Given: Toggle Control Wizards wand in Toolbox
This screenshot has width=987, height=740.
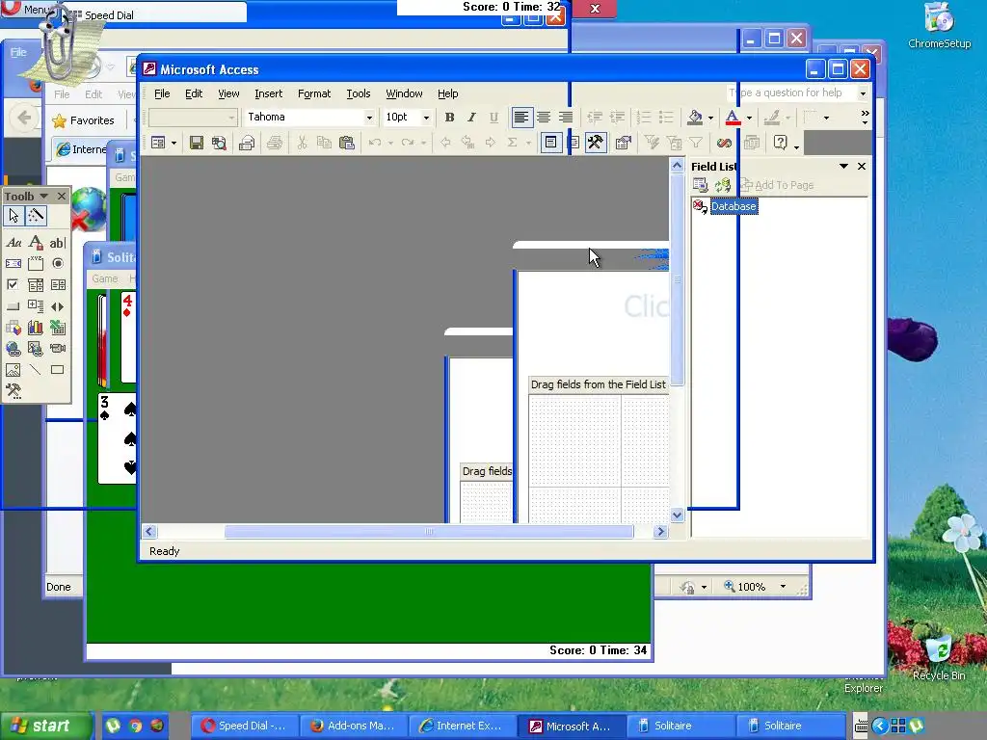Looking at the screenshot, I should pyautogui.click(x=36, y=216).
